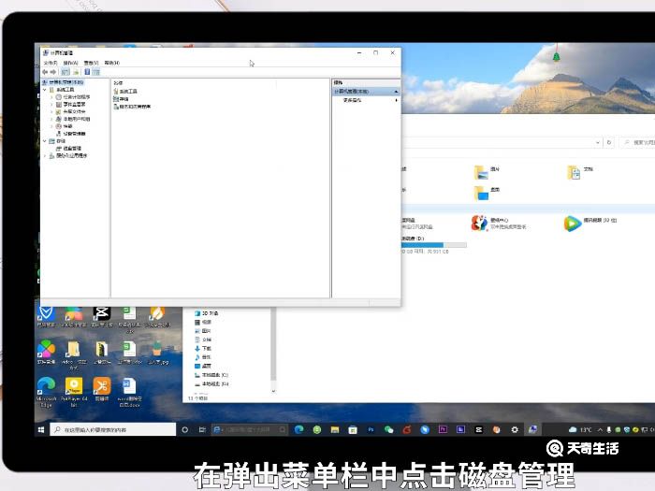Image resolution: width=655 pixels, height=491 pixels.
Task: Open the PotPlayer 64 bit desktop icon
Action: (73, 387)
